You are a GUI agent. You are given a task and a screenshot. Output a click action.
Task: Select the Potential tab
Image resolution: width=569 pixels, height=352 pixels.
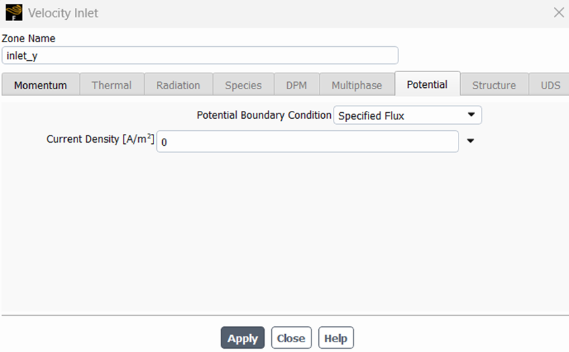pos(427,85)
